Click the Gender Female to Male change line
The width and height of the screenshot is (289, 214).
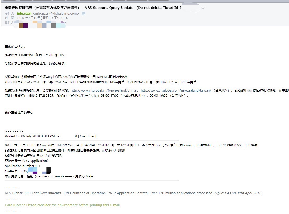49,176
